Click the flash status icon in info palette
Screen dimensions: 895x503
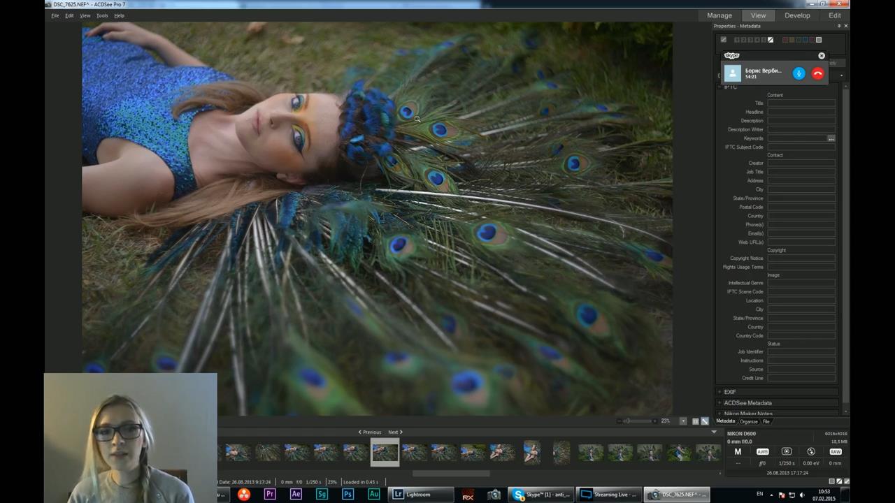pos(811,452)
